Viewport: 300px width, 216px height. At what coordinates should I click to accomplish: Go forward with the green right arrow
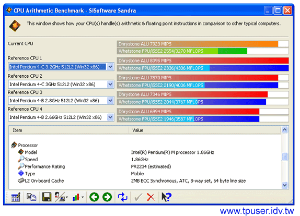point(107,197)
